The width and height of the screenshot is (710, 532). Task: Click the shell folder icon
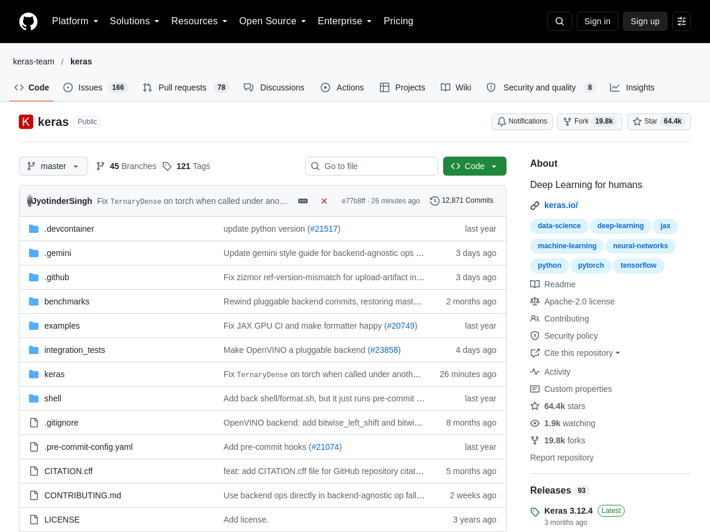34,398
